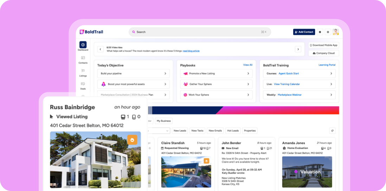This screenshot has width=386, height=191.
Task: Expand the Promote a New Listing playbook
Action: pyautogui.click(x=216, y=74)
